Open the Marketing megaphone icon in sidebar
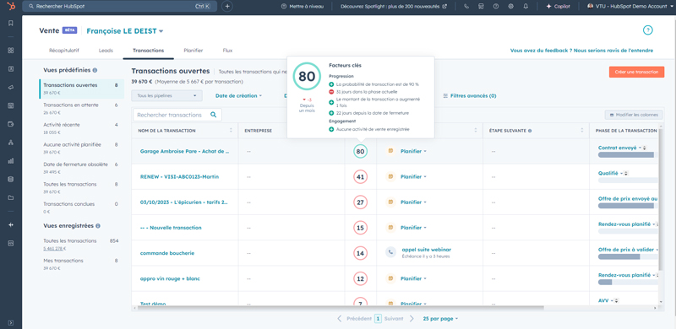Screen dimensions: 676x329 click(11, 87)
